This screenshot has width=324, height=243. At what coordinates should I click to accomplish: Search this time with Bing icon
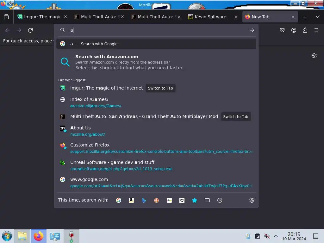(144, 200)
